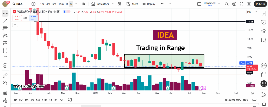This screenshot has width=268, height=107.
Task: Toggle ADJ adjusted data
Action: coord(254,100)
